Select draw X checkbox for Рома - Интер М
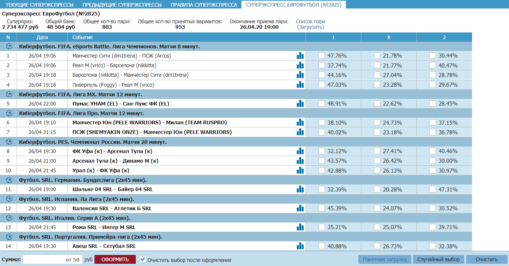Viewport: 509px width, 266px height. coord(377,227)
